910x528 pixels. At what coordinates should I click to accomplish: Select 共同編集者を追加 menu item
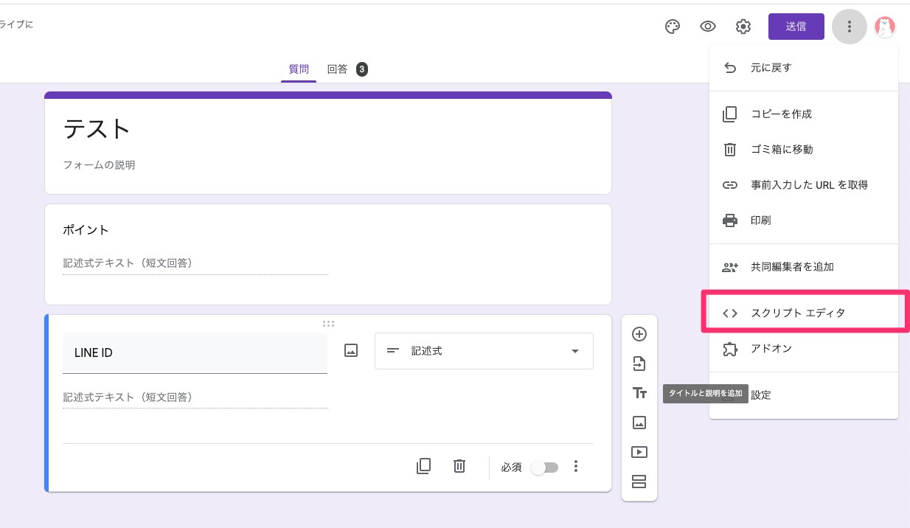(x=804, y=267)
